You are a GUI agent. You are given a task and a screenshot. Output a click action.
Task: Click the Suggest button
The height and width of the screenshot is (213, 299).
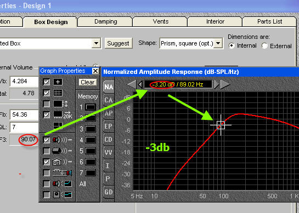click(118, 43)
